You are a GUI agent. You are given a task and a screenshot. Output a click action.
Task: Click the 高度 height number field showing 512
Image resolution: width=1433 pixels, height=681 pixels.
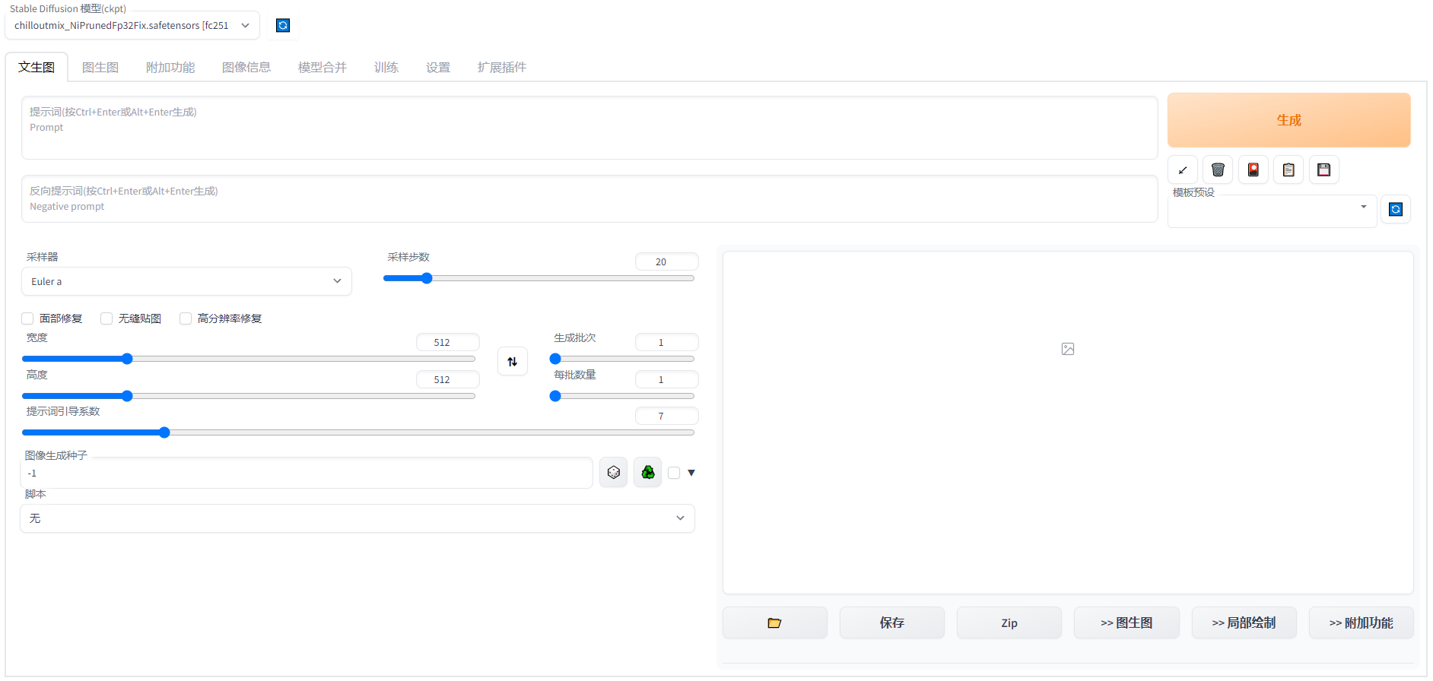448,379
